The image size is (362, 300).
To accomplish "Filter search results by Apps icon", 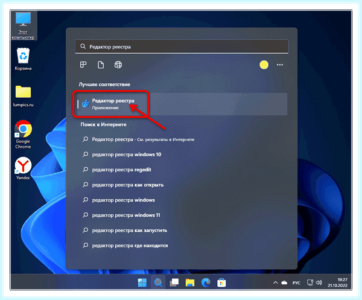I will coord(83,65).
